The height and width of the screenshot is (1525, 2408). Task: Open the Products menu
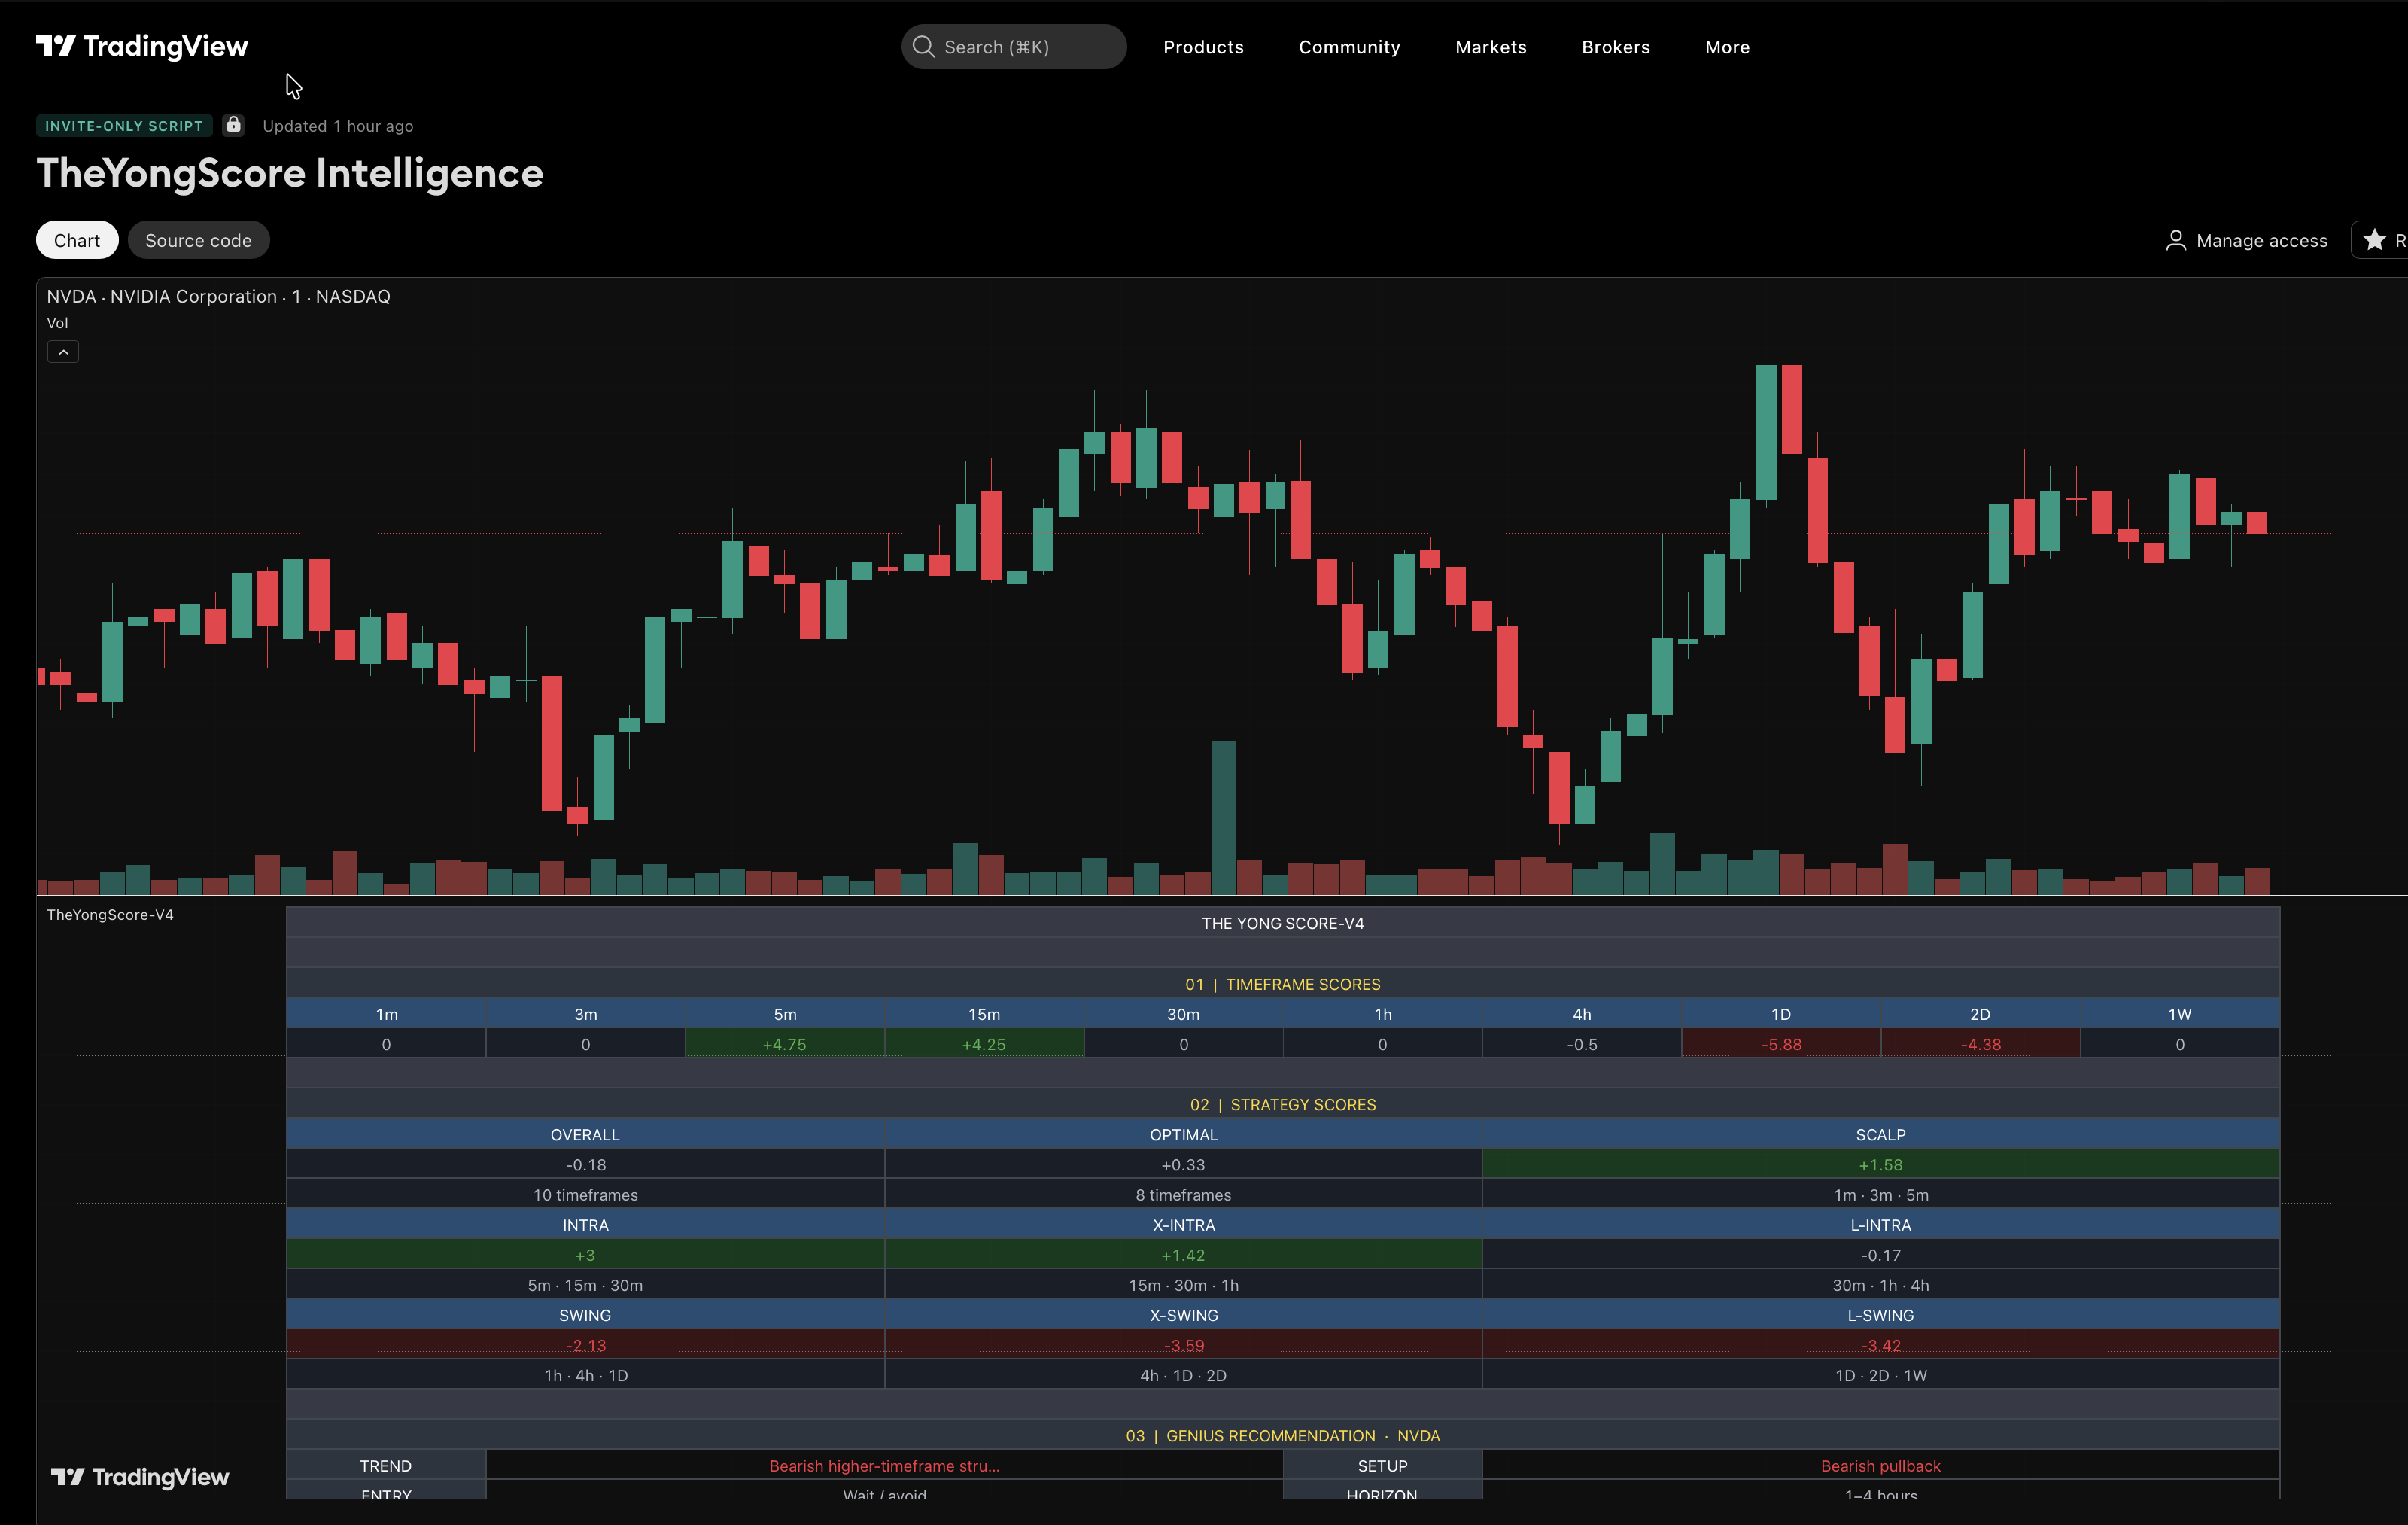tap(1203, 47)
